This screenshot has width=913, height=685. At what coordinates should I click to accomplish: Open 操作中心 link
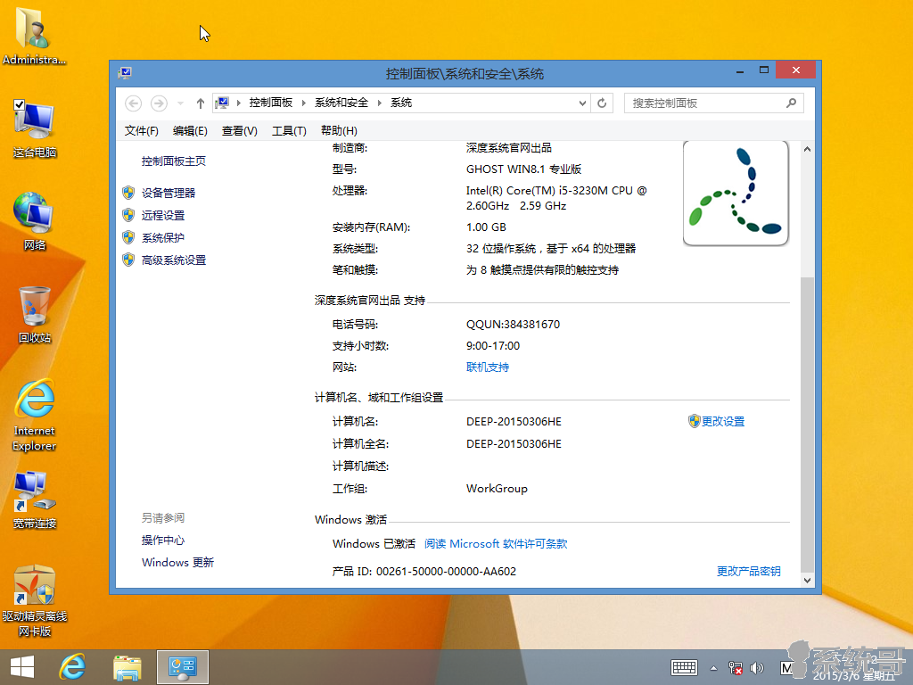[x=163, y=541]
